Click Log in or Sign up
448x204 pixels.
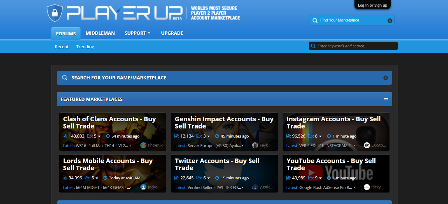point(372,5)
